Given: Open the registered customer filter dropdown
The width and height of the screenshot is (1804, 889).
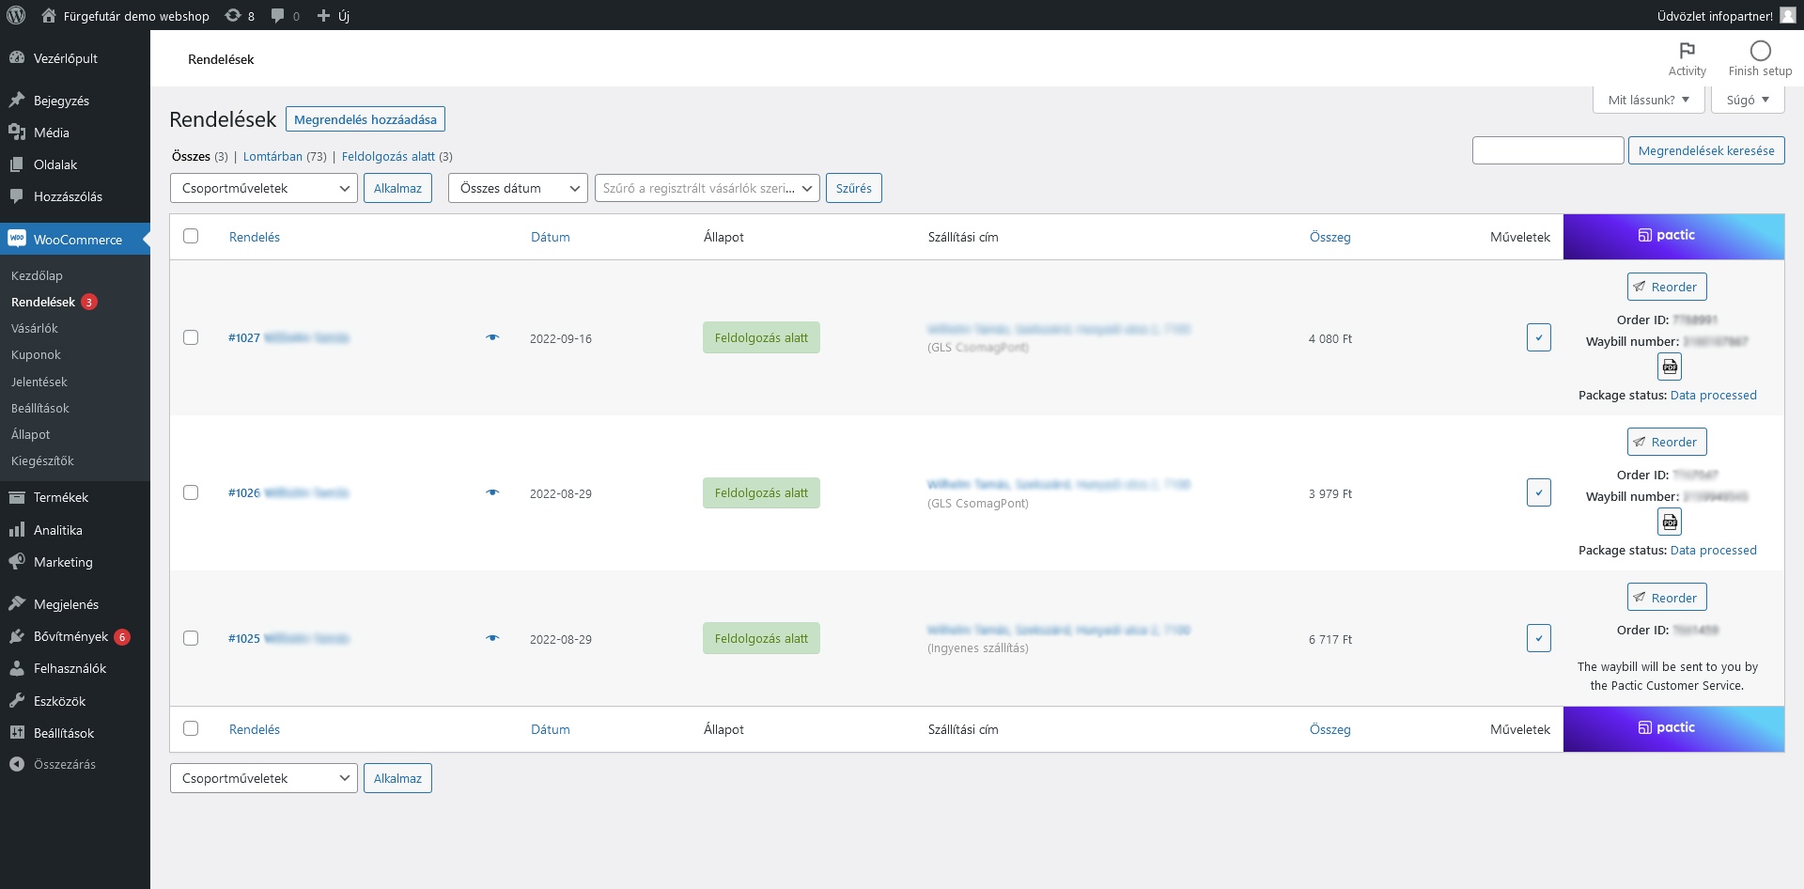Looking at the screenshot, I should [708, 188].
